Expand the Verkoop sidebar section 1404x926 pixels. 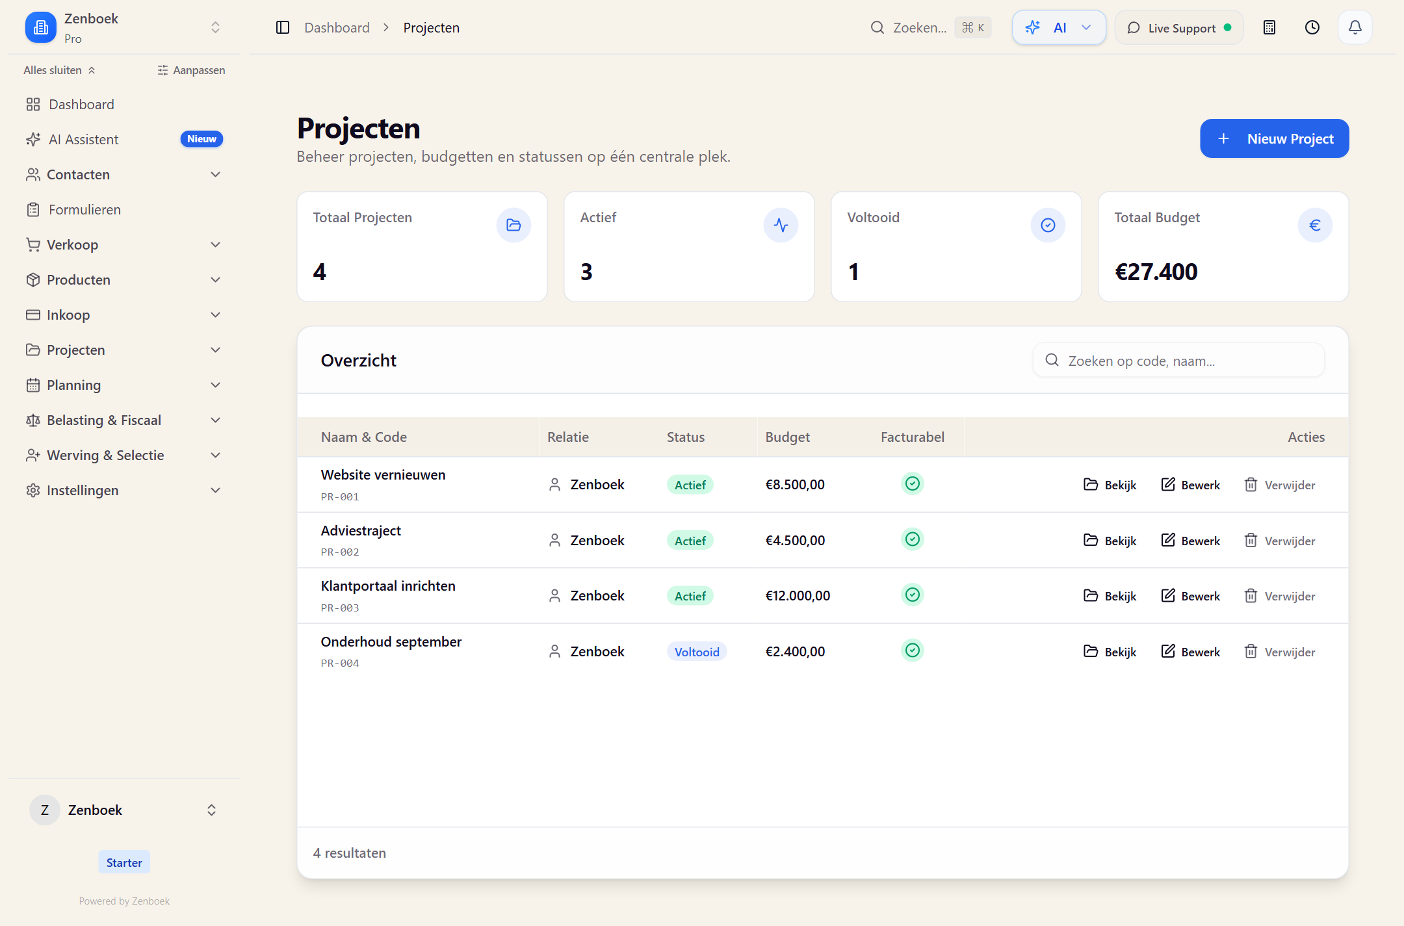[123, 244]
